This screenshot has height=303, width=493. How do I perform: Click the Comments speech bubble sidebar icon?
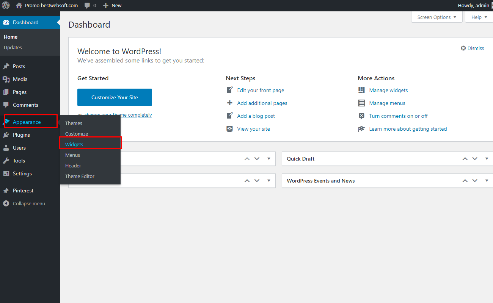(6, 105)
